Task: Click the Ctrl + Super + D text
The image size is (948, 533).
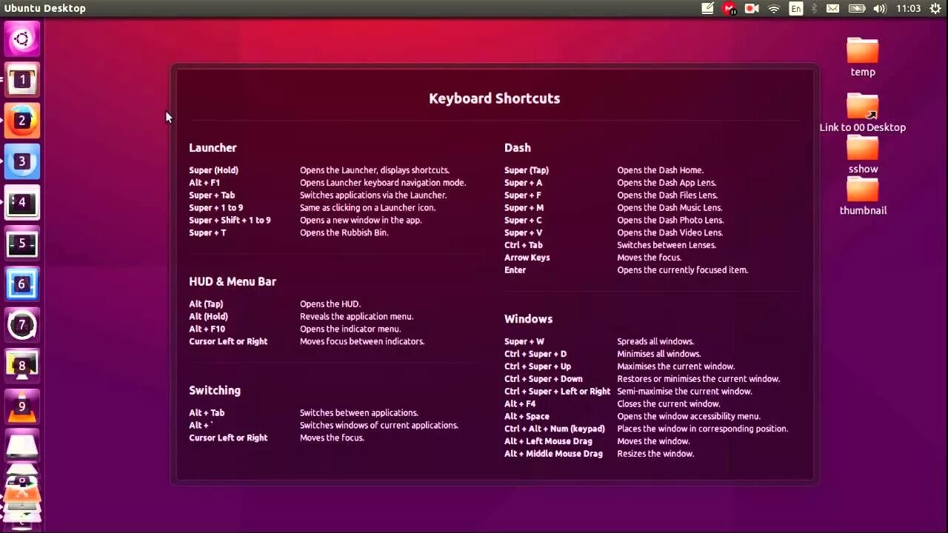Action: click(535, 355)
